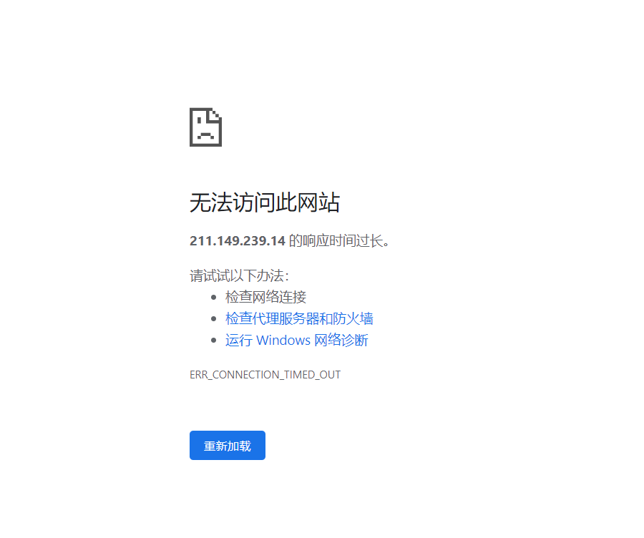Viewport: 644px width, 538px height.
Task: Click the 无法访问此网站 heading
Action: (265, 202)
